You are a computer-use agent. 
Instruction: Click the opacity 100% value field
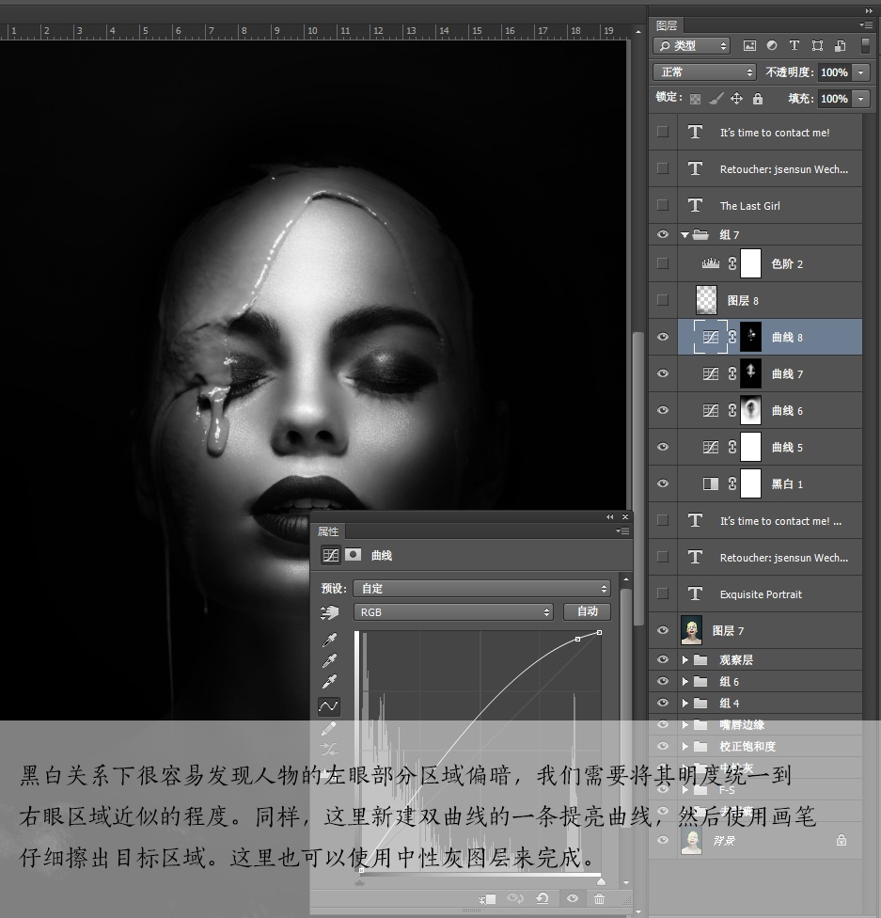point(834,72)
